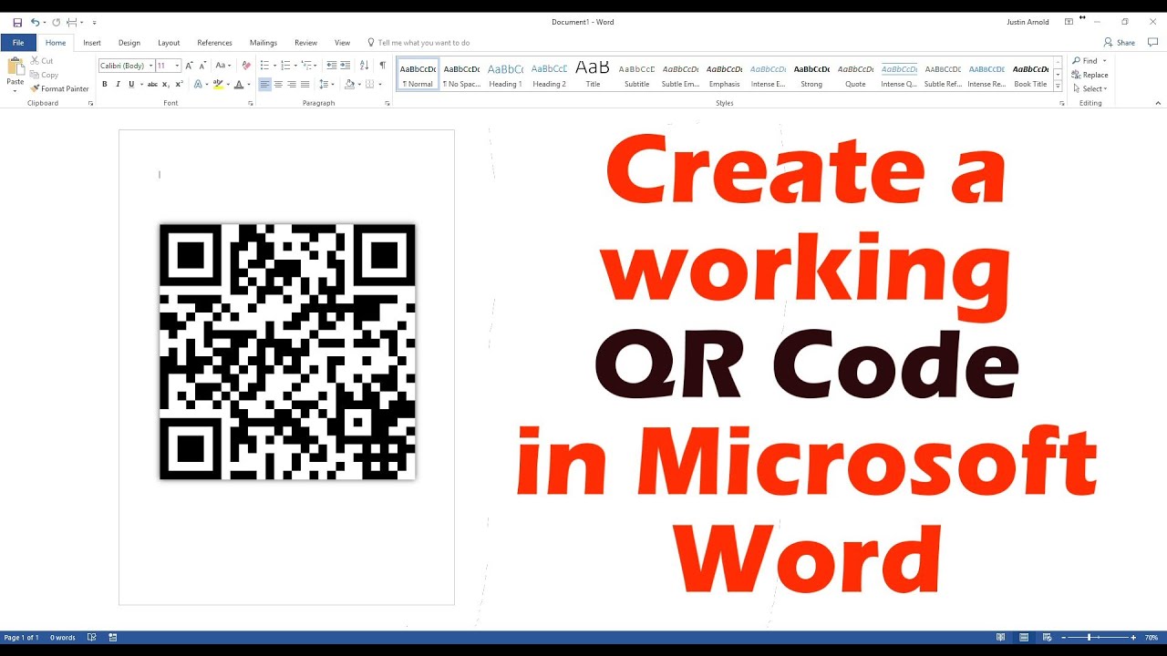The height and width of the screenshot is (656, 1167).
Task: Open the Paste clipboard button
Action: pos(15,74)
